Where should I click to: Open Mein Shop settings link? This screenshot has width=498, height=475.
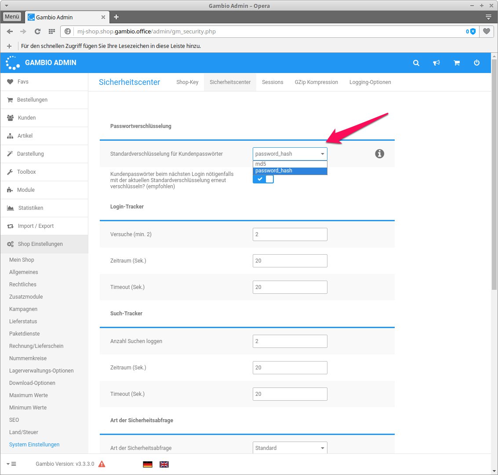click(22, 260)
